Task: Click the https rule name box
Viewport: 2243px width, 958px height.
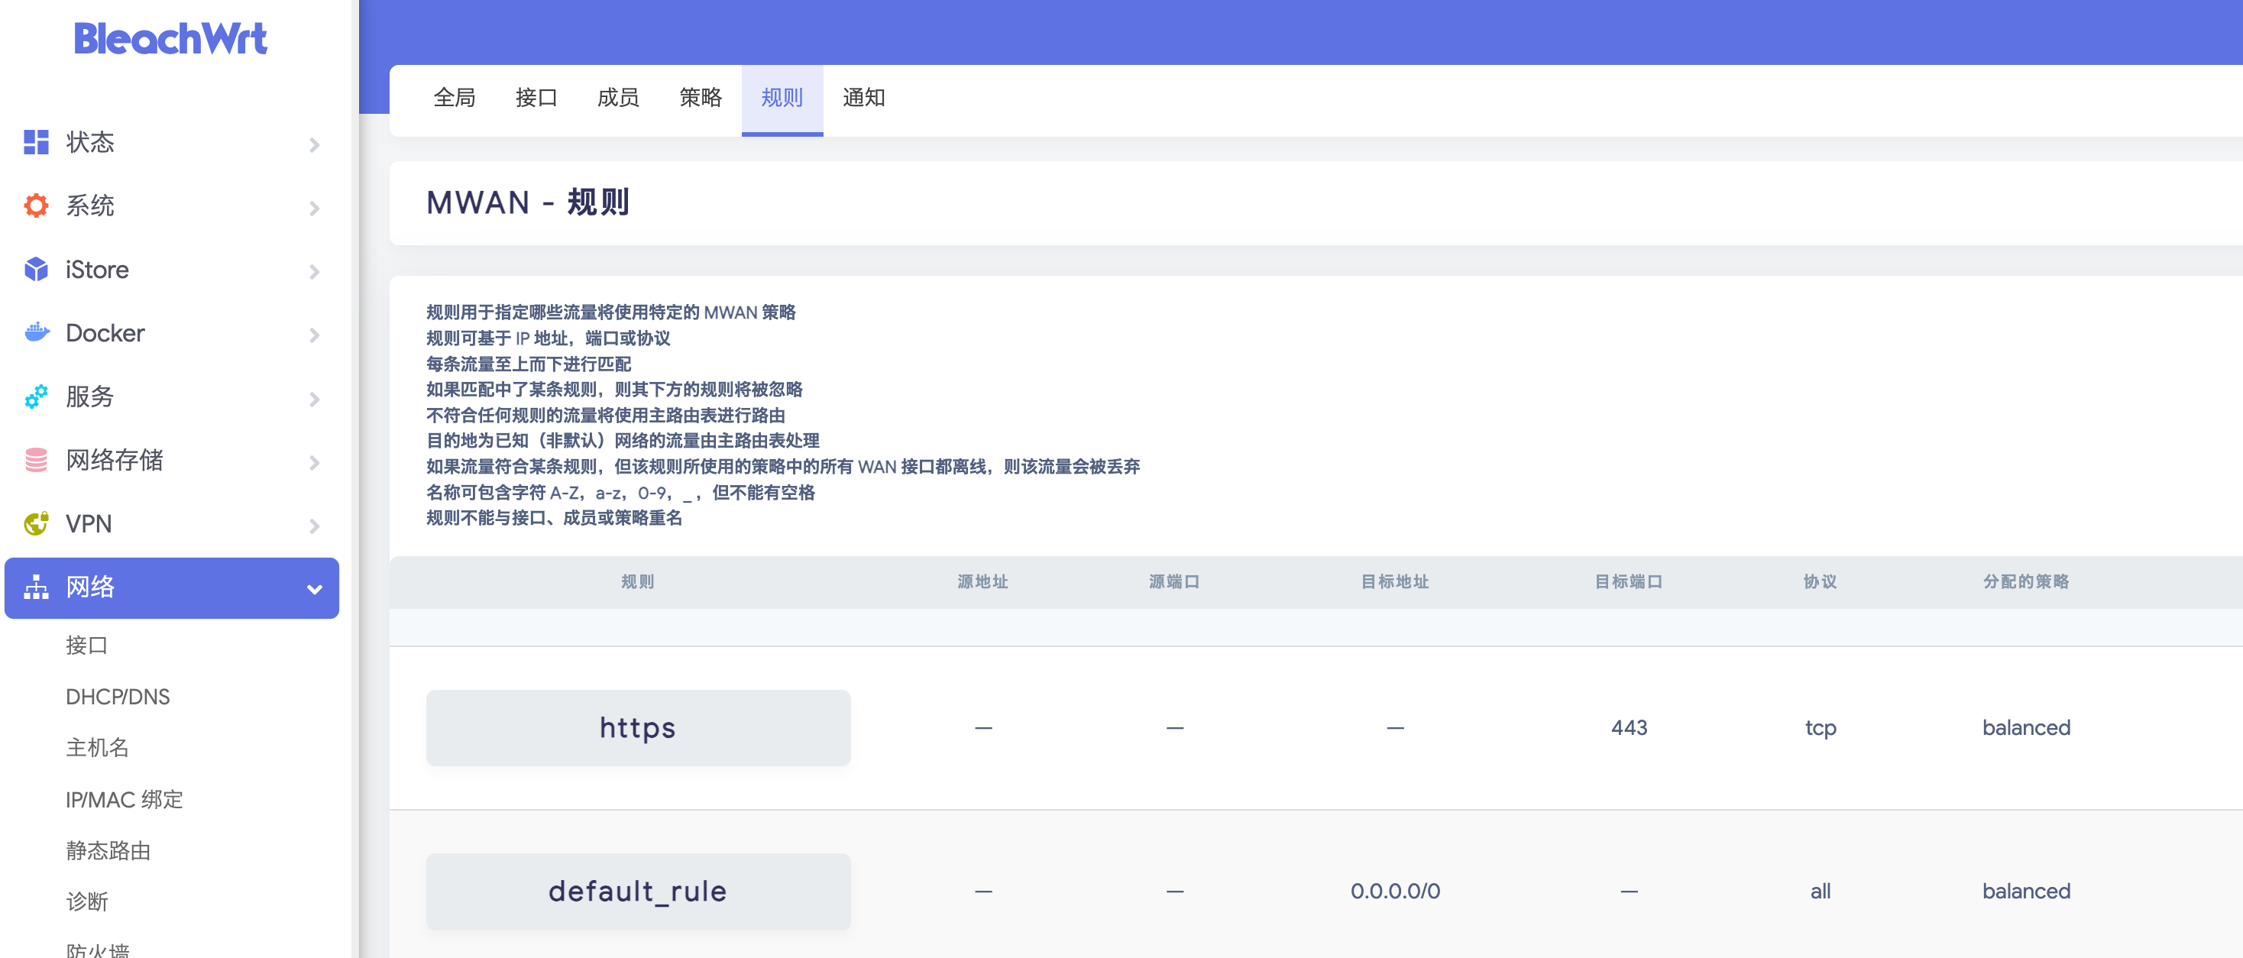Action: point(638,728)
